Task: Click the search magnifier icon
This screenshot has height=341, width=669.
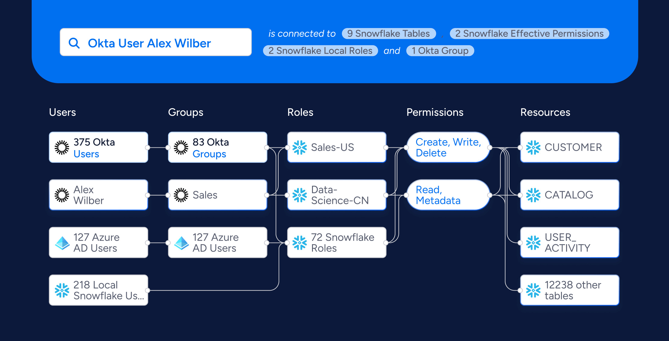Action: [x=74, y=43]
